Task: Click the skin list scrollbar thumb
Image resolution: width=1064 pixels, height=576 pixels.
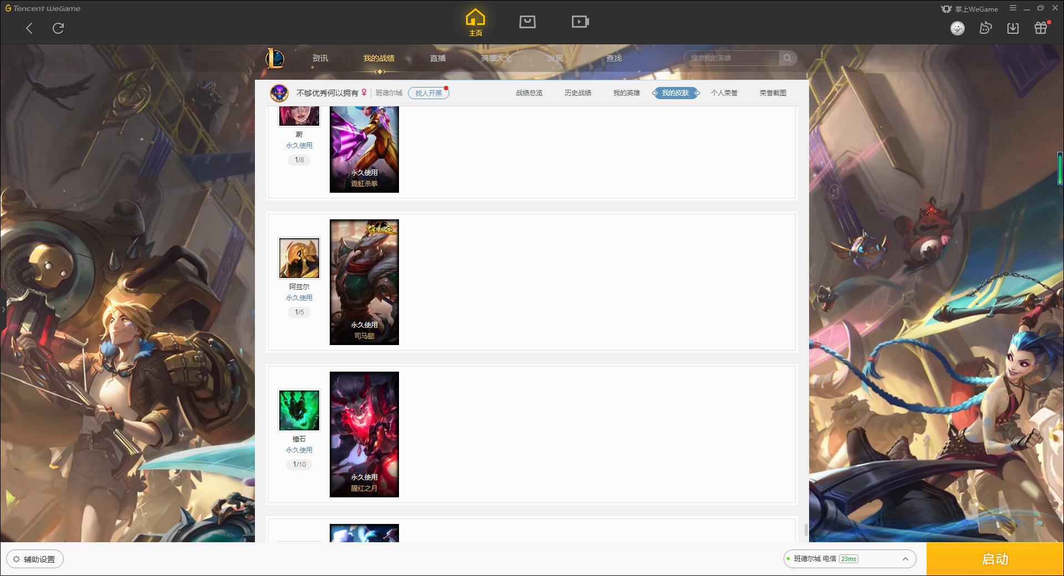Action: click(x=806, y=530)
